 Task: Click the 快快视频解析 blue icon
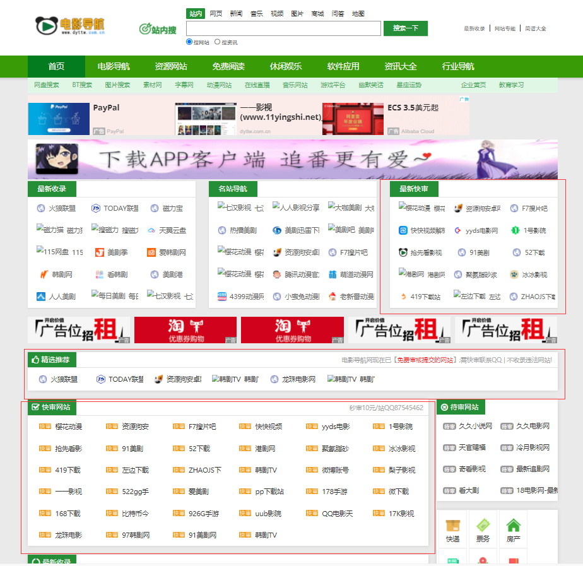pyautogui.click(x=403, y=230)
